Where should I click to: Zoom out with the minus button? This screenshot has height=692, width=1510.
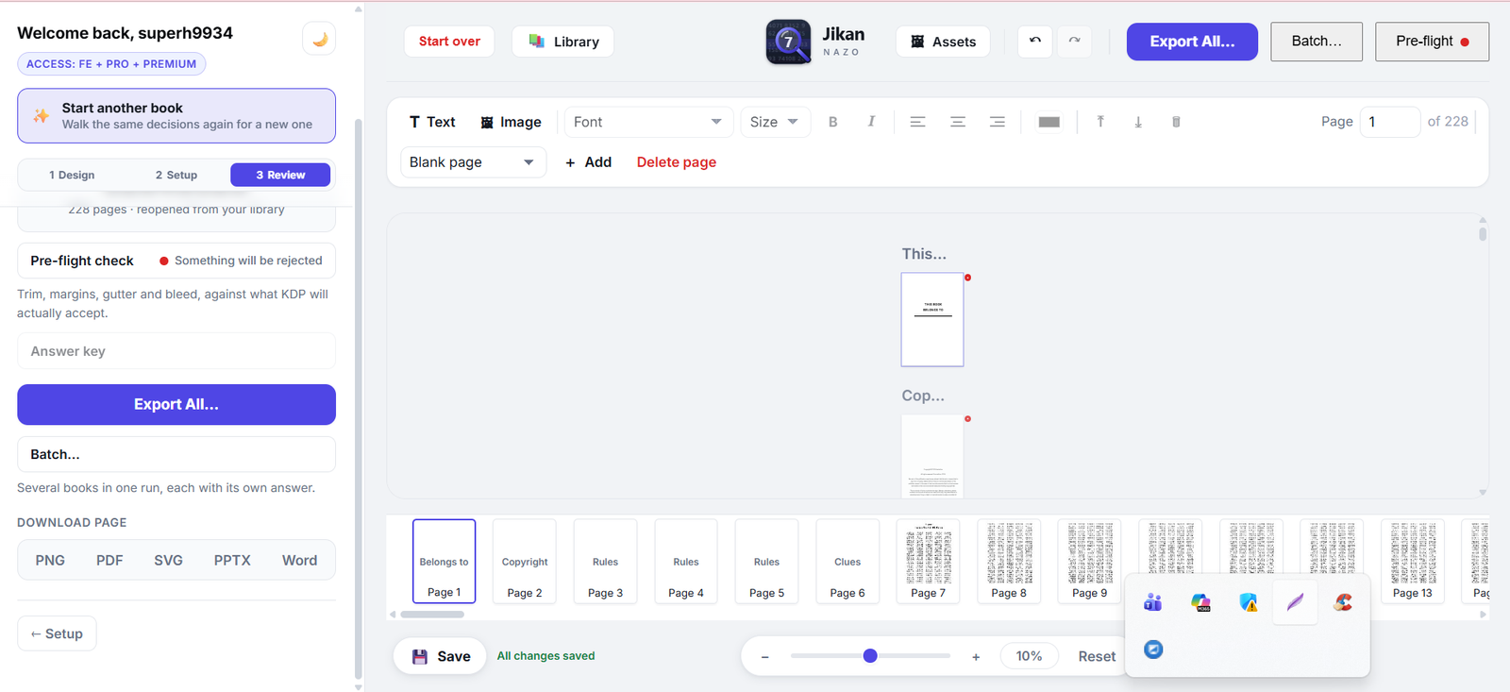[x=765, y=656]
